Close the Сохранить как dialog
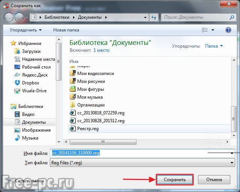 coord(228,4)
